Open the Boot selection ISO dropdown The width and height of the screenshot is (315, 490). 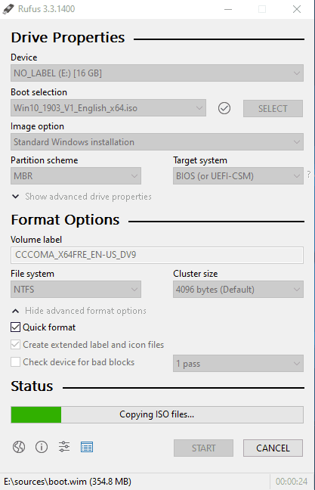pyautogui.click(x=108, y=108)
